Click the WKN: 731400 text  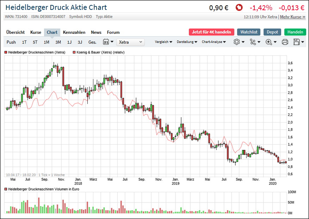[16, 17]
